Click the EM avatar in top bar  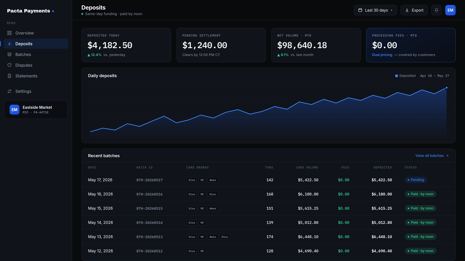pos(450,10)
